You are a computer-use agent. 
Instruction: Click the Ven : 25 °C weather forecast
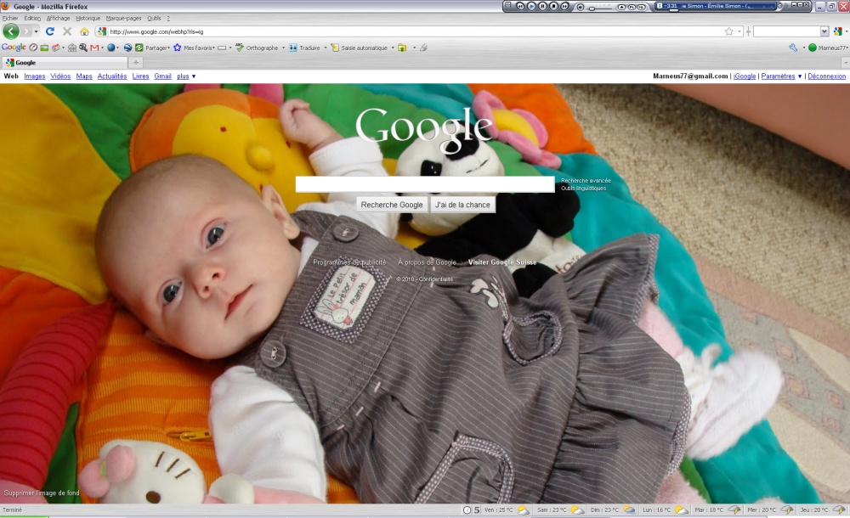click(x=507, y=510)
